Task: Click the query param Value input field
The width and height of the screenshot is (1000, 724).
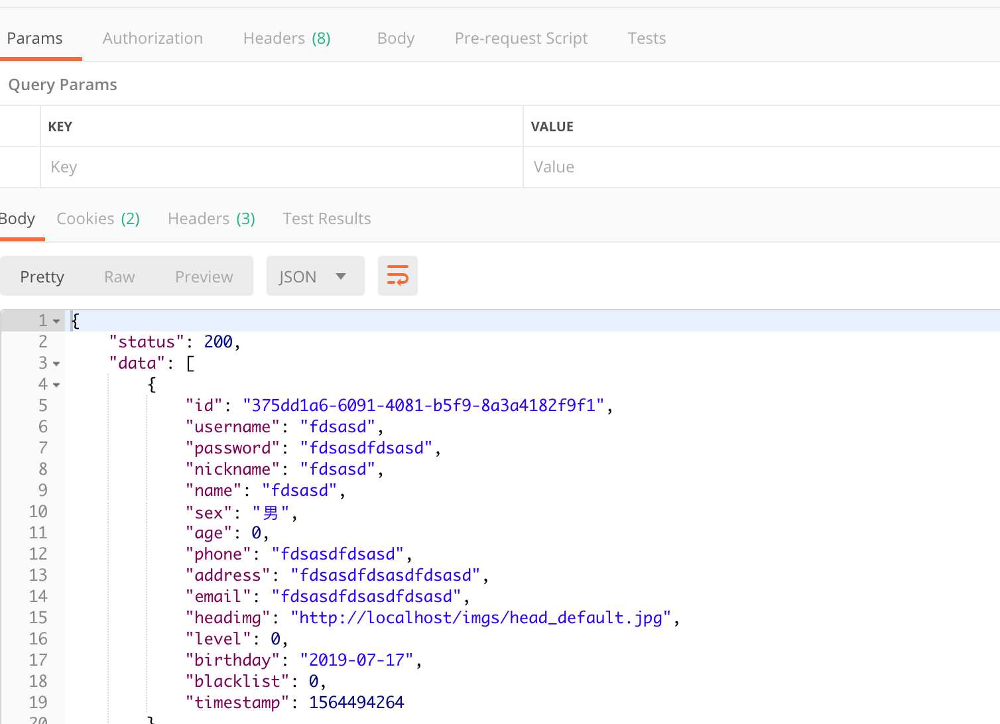Action: click(762, 167)
